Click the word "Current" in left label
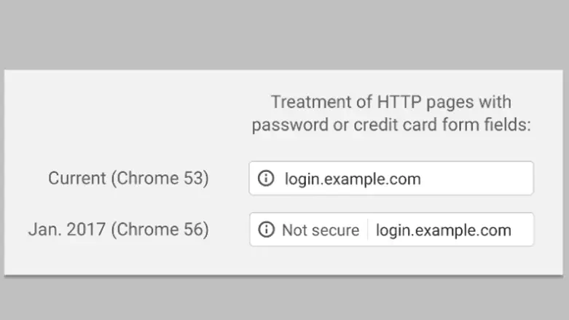The height and width of the screenshot is (320, 569). pos(76,179)
